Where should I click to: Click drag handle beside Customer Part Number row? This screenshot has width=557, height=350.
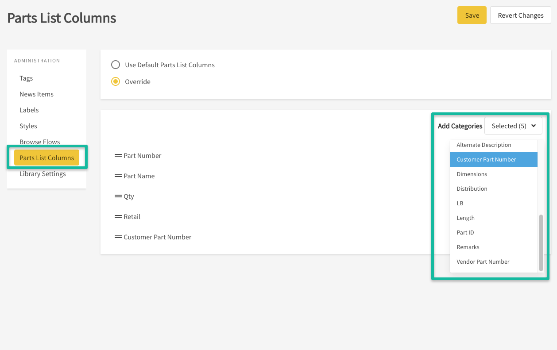pos(118,237)
